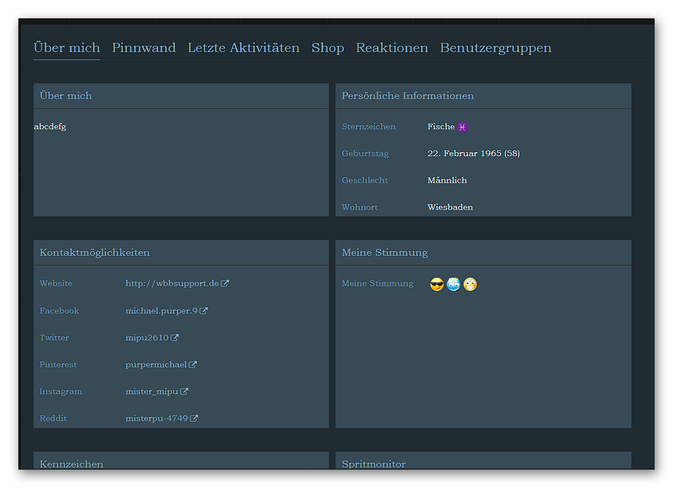Click the sunglasses smiley mood emoji
Image resolution: width=673 pixels, height=488 pixels.
436,284
